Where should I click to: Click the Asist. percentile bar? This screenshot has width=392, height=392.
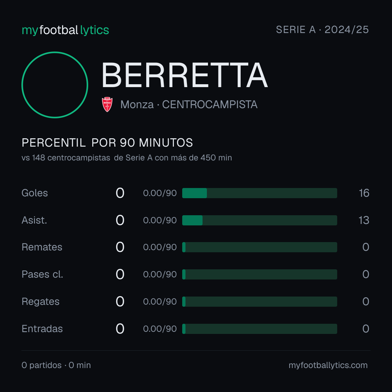(260, 220)
